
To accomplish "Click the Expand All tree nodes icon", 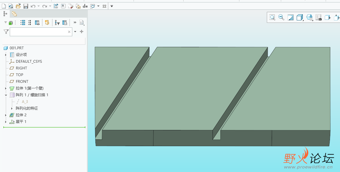I will [x=23, y=23].
